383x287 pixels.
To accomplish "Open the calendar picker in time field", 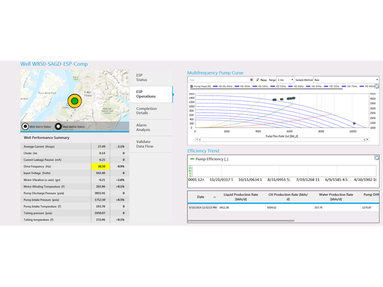I will point(252,80).
